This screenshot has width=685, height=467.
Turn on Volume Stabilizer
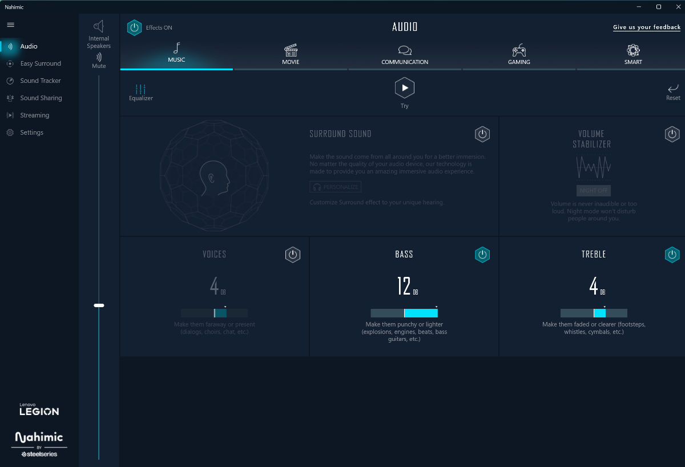click(672, 134)
